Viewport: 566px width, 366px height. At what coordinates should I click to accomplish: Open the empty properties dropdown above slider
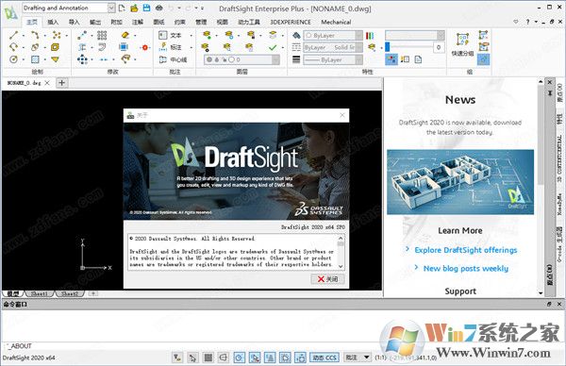click(414, 35)
